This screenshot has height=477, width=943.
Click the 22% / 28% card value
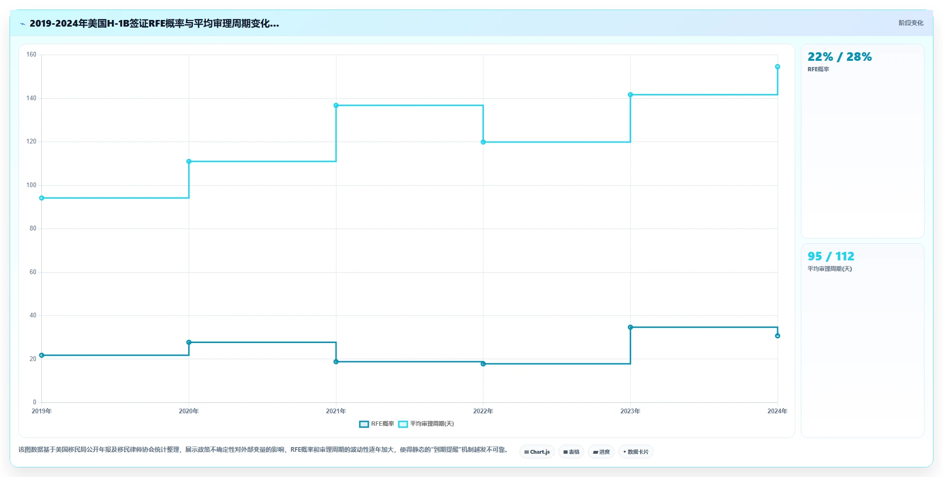point(839,57)
